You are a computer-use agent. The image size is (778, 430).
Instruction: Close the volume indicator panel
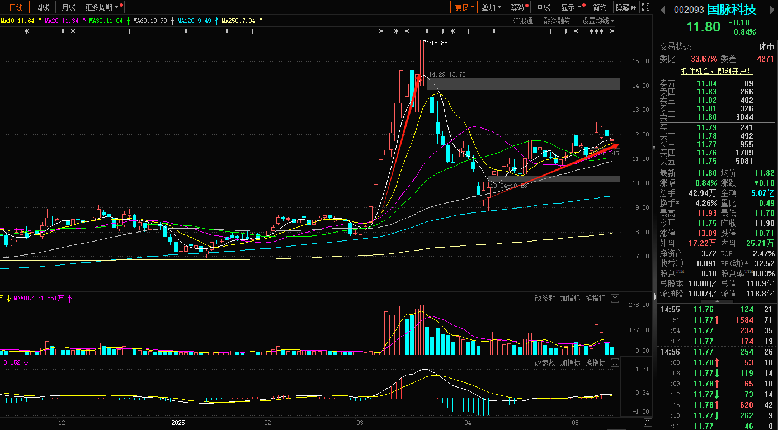click(x=615, y=299)
